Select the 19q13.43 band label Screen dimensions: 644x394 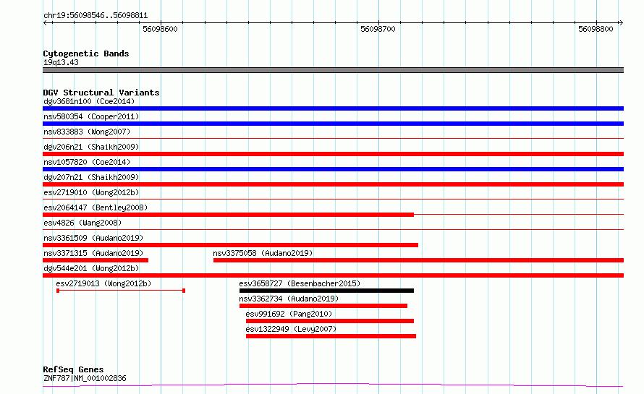[x=61, y=62]
